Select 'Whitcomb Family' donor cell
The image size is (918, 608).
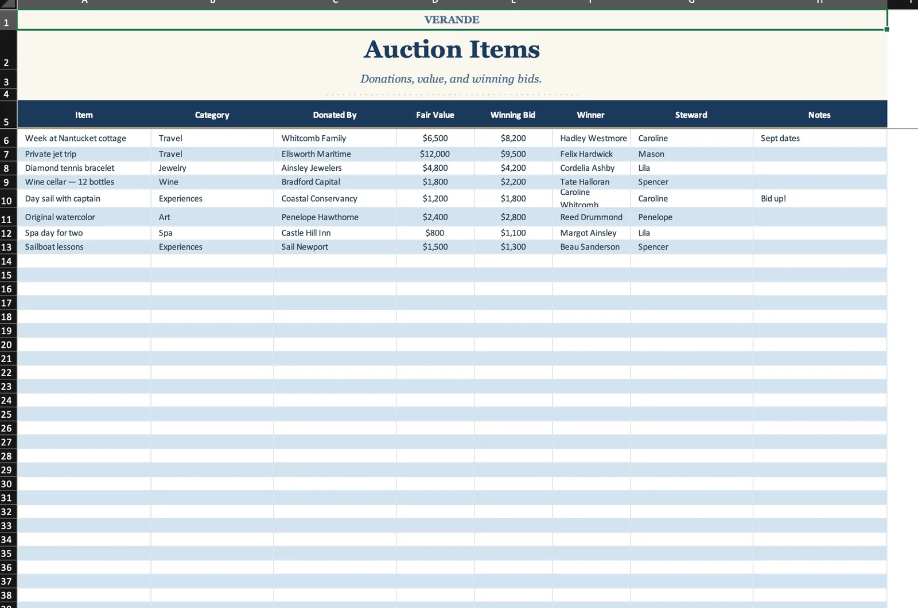(x=335, y=138)
